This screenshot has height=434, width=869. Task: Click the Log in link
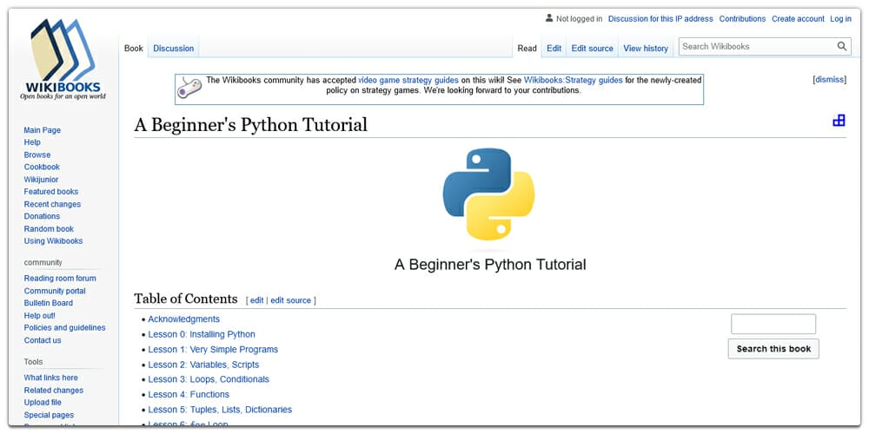click(x=840, y=19)
